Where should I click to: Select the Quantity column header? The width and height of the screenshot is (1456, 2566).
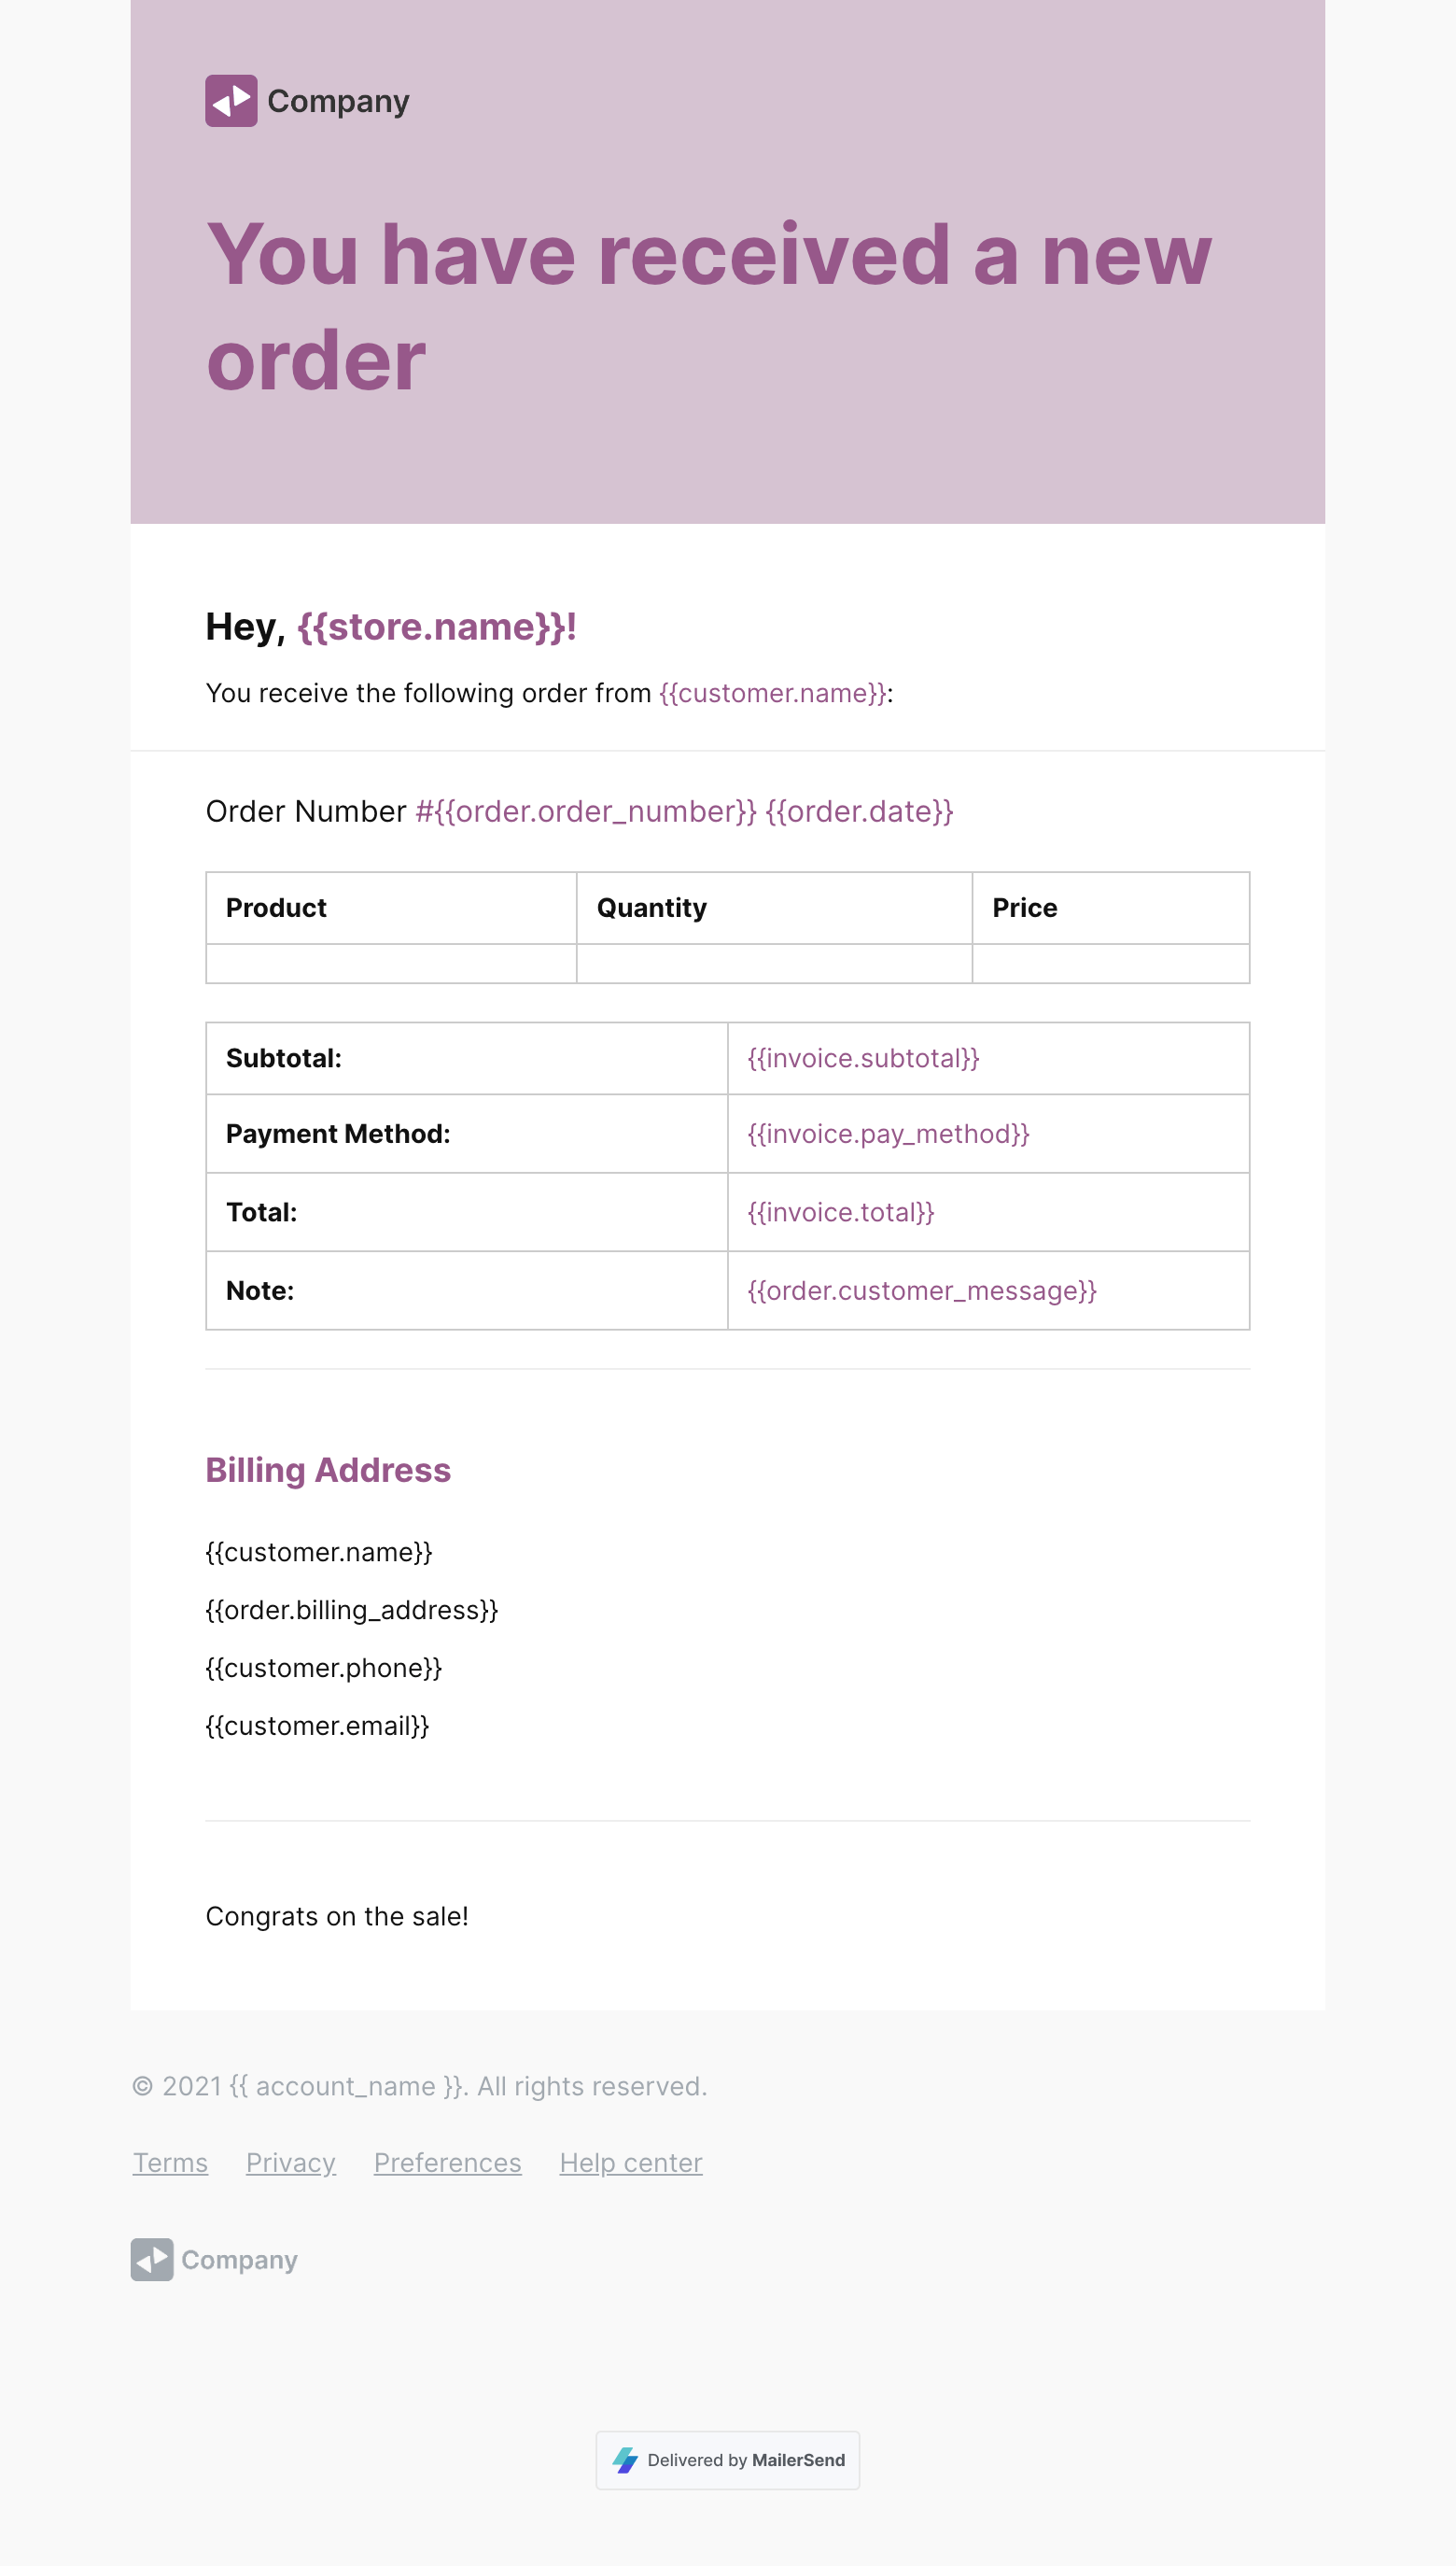pos(651,908)
